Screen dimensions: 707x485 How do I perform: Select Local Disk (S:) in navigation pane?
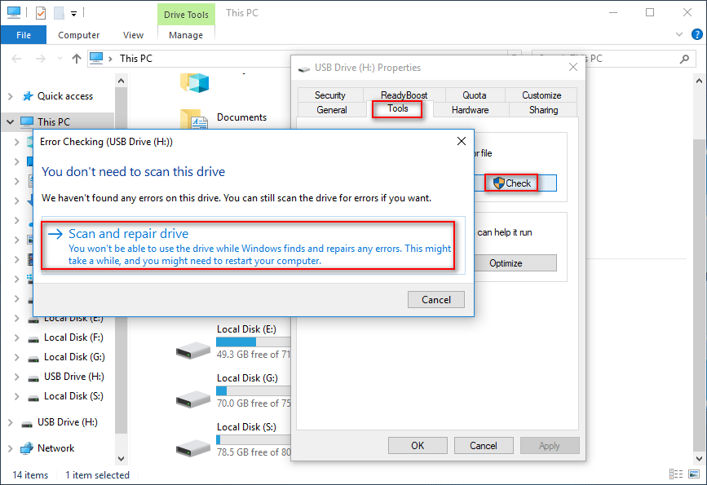click(x=73, y=396)
